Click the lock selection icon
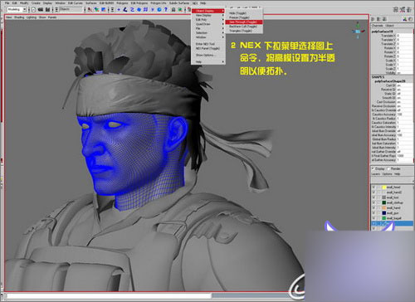This screenshot has height=302, width=415. click(173, 10)
